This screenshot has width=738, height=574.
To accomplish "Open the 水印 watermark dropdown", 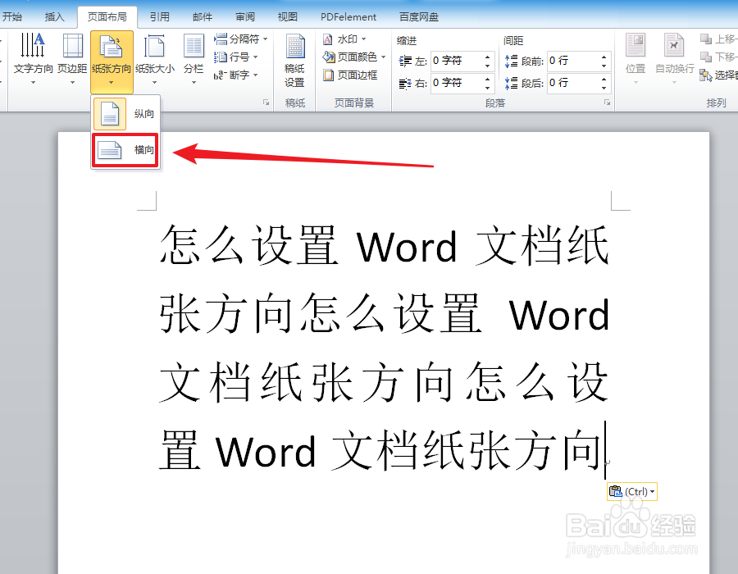I will (x=344, y=39).
